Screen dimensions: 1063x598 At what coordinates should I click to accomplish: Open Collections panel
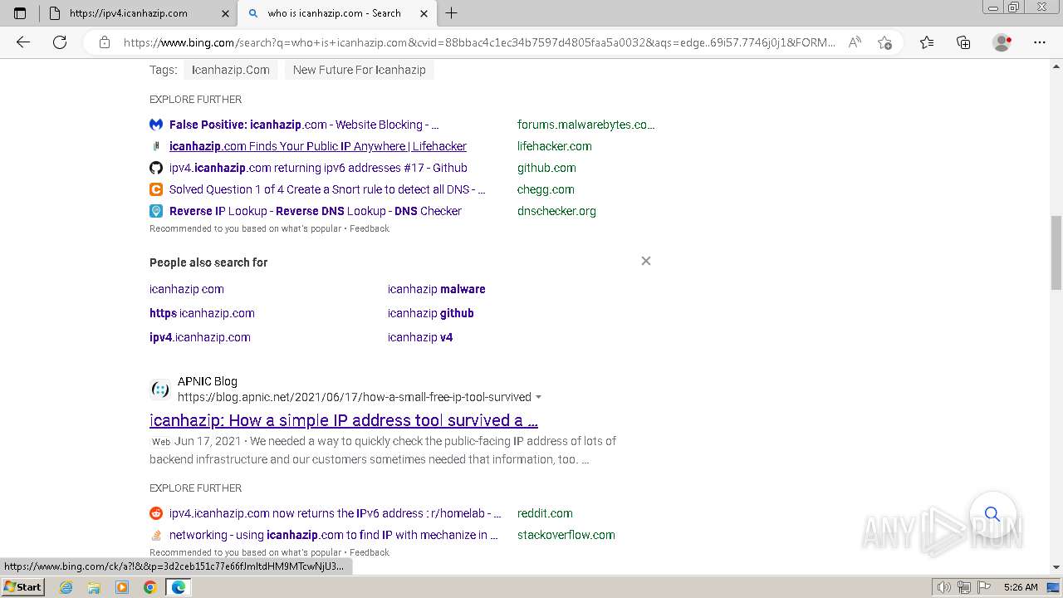click(x=963, y=42)
